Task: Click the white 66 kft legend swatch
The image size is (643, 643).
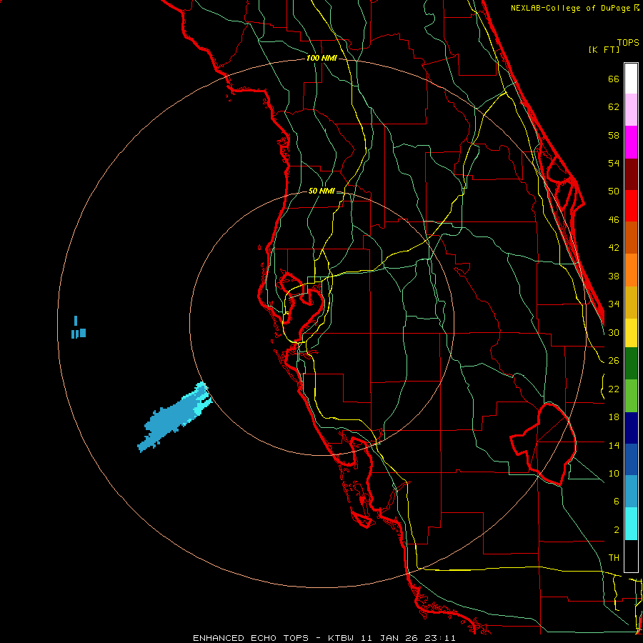Action: coord(631,79)
